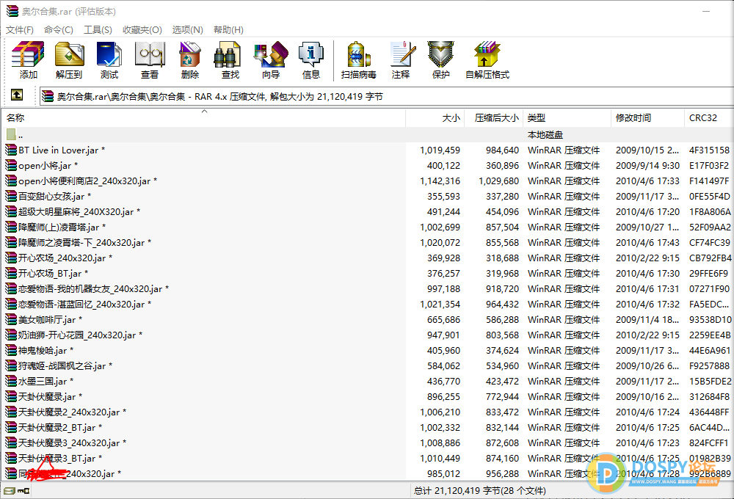Sort by the CRC32 column header
Viewport: 734px width, 499px height.
pyautogui.click(x=709, y=118)
